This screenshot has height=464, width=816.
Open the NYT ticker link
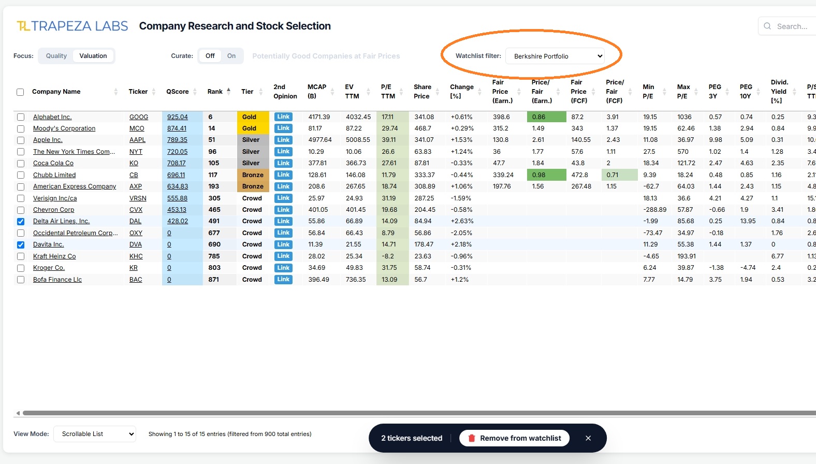[136, 152]
